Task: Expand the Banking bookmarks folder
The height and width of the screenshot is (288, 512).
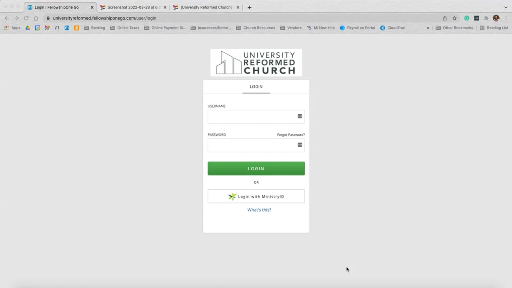Action: [x=94, y=28]
